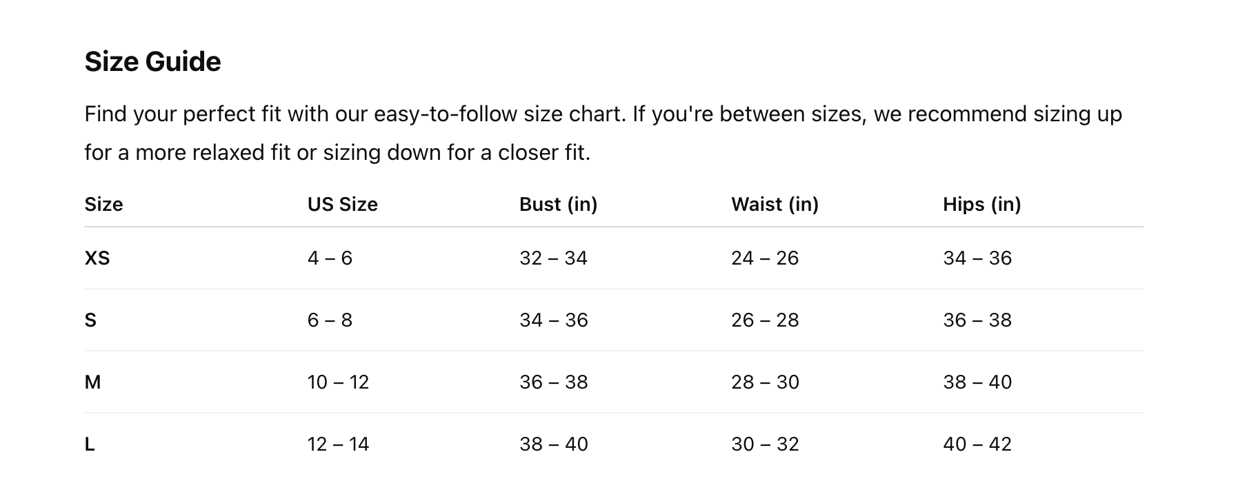Select the S waist 26 – 28 cell

pos(765,320)
